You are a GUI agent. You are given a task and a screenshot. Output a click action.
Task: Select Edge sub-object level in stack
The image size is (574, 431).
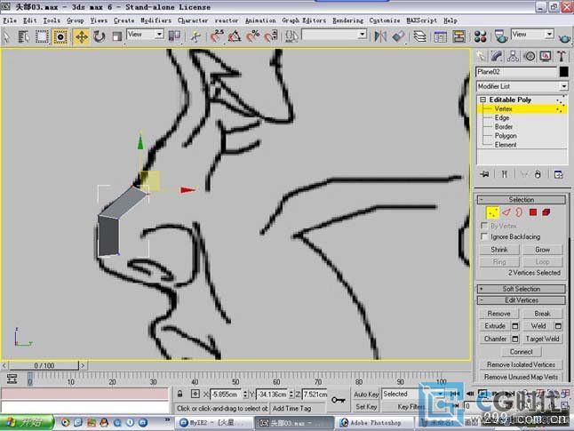[502, 117]
